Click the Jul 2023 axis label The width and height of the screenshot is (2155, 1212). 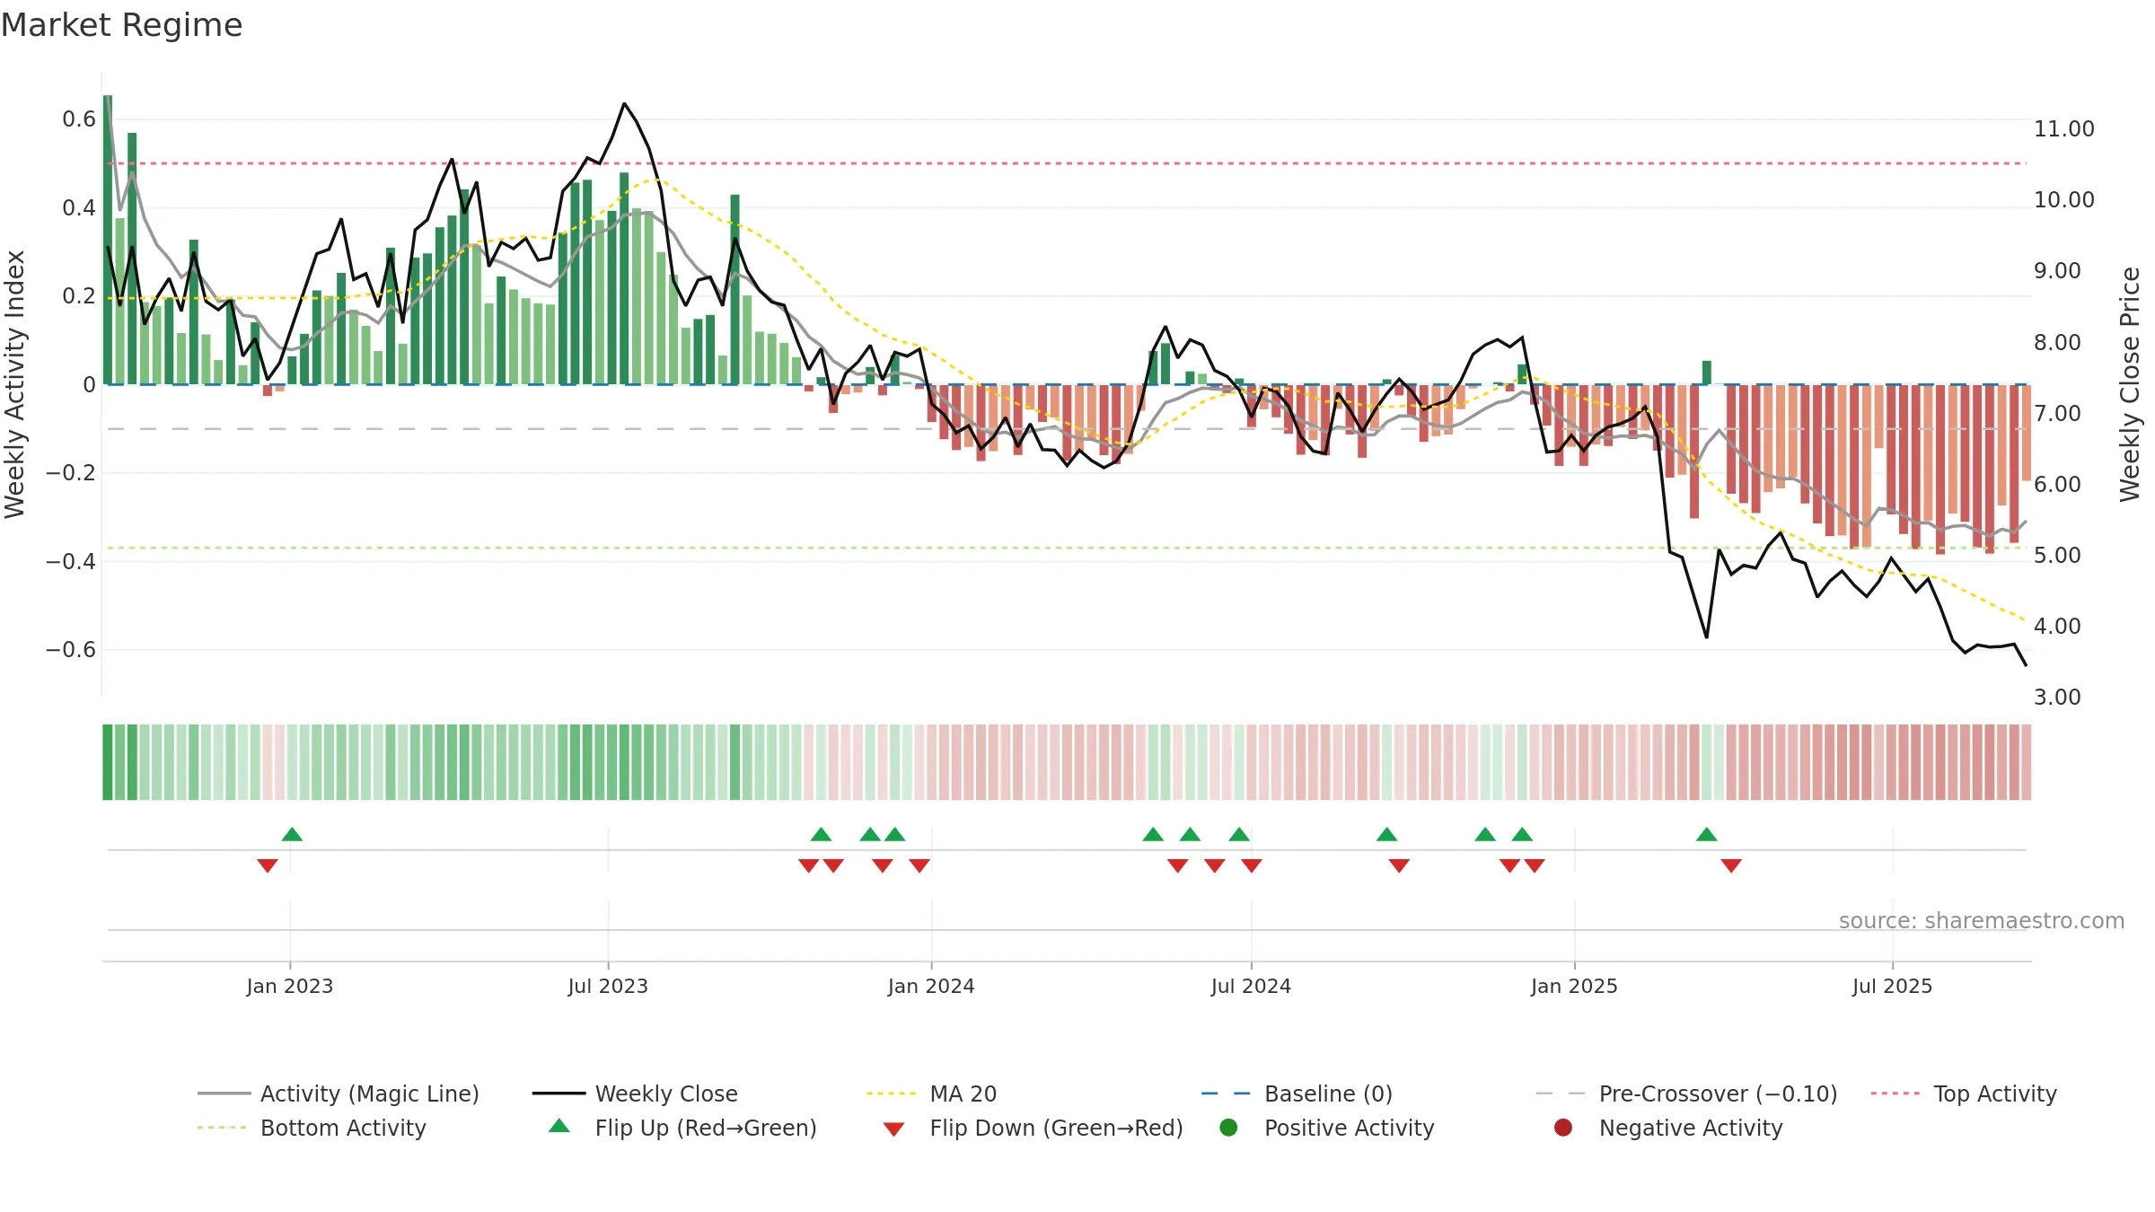click(x=608, y=986)
